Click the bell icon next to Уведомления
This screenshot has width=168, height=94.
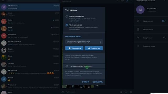pyautogui.click(x=138, y=21)
